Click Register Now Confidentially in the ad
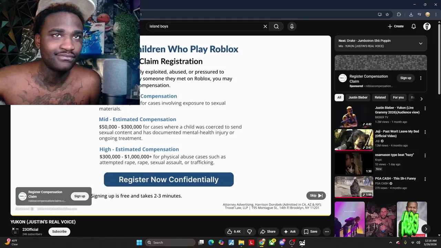Viewport: 441px width, 248px height. (x=169, y=179)
